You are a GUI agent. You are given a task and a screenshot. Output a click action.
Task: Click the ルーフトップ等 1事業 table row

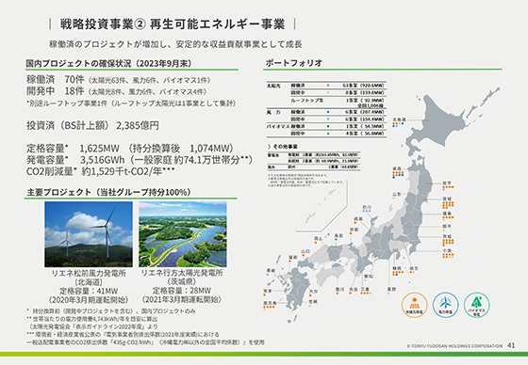coord(338,103)
